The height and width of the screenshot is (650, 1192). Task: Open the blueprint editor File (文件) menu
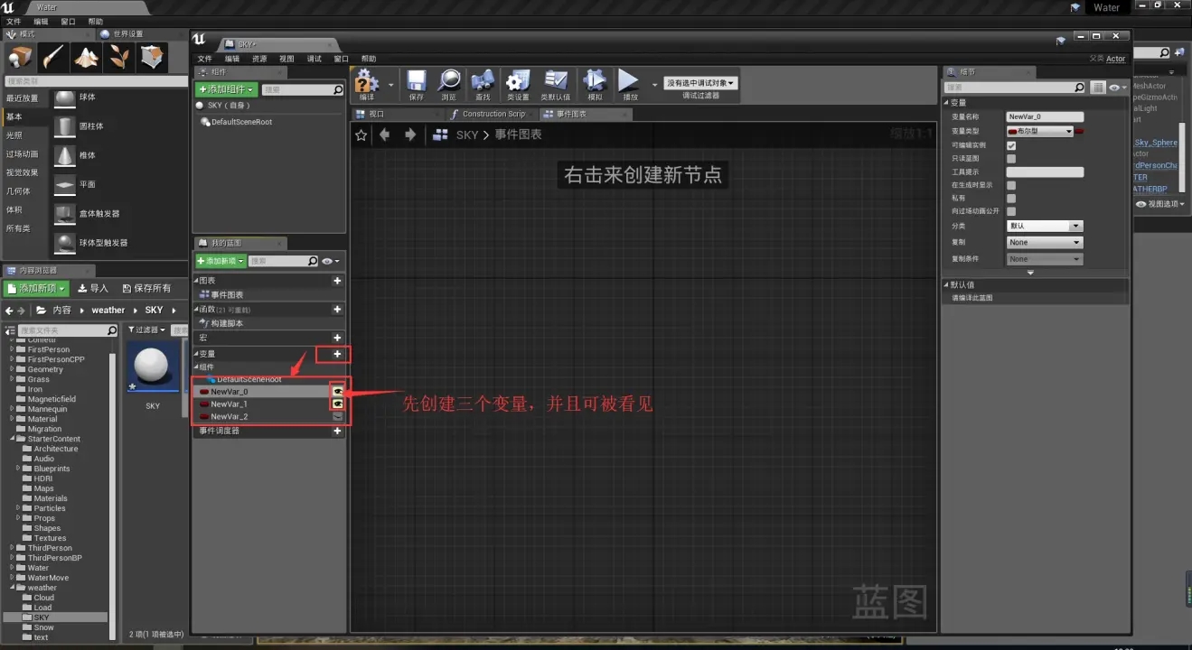pos(205,59)
